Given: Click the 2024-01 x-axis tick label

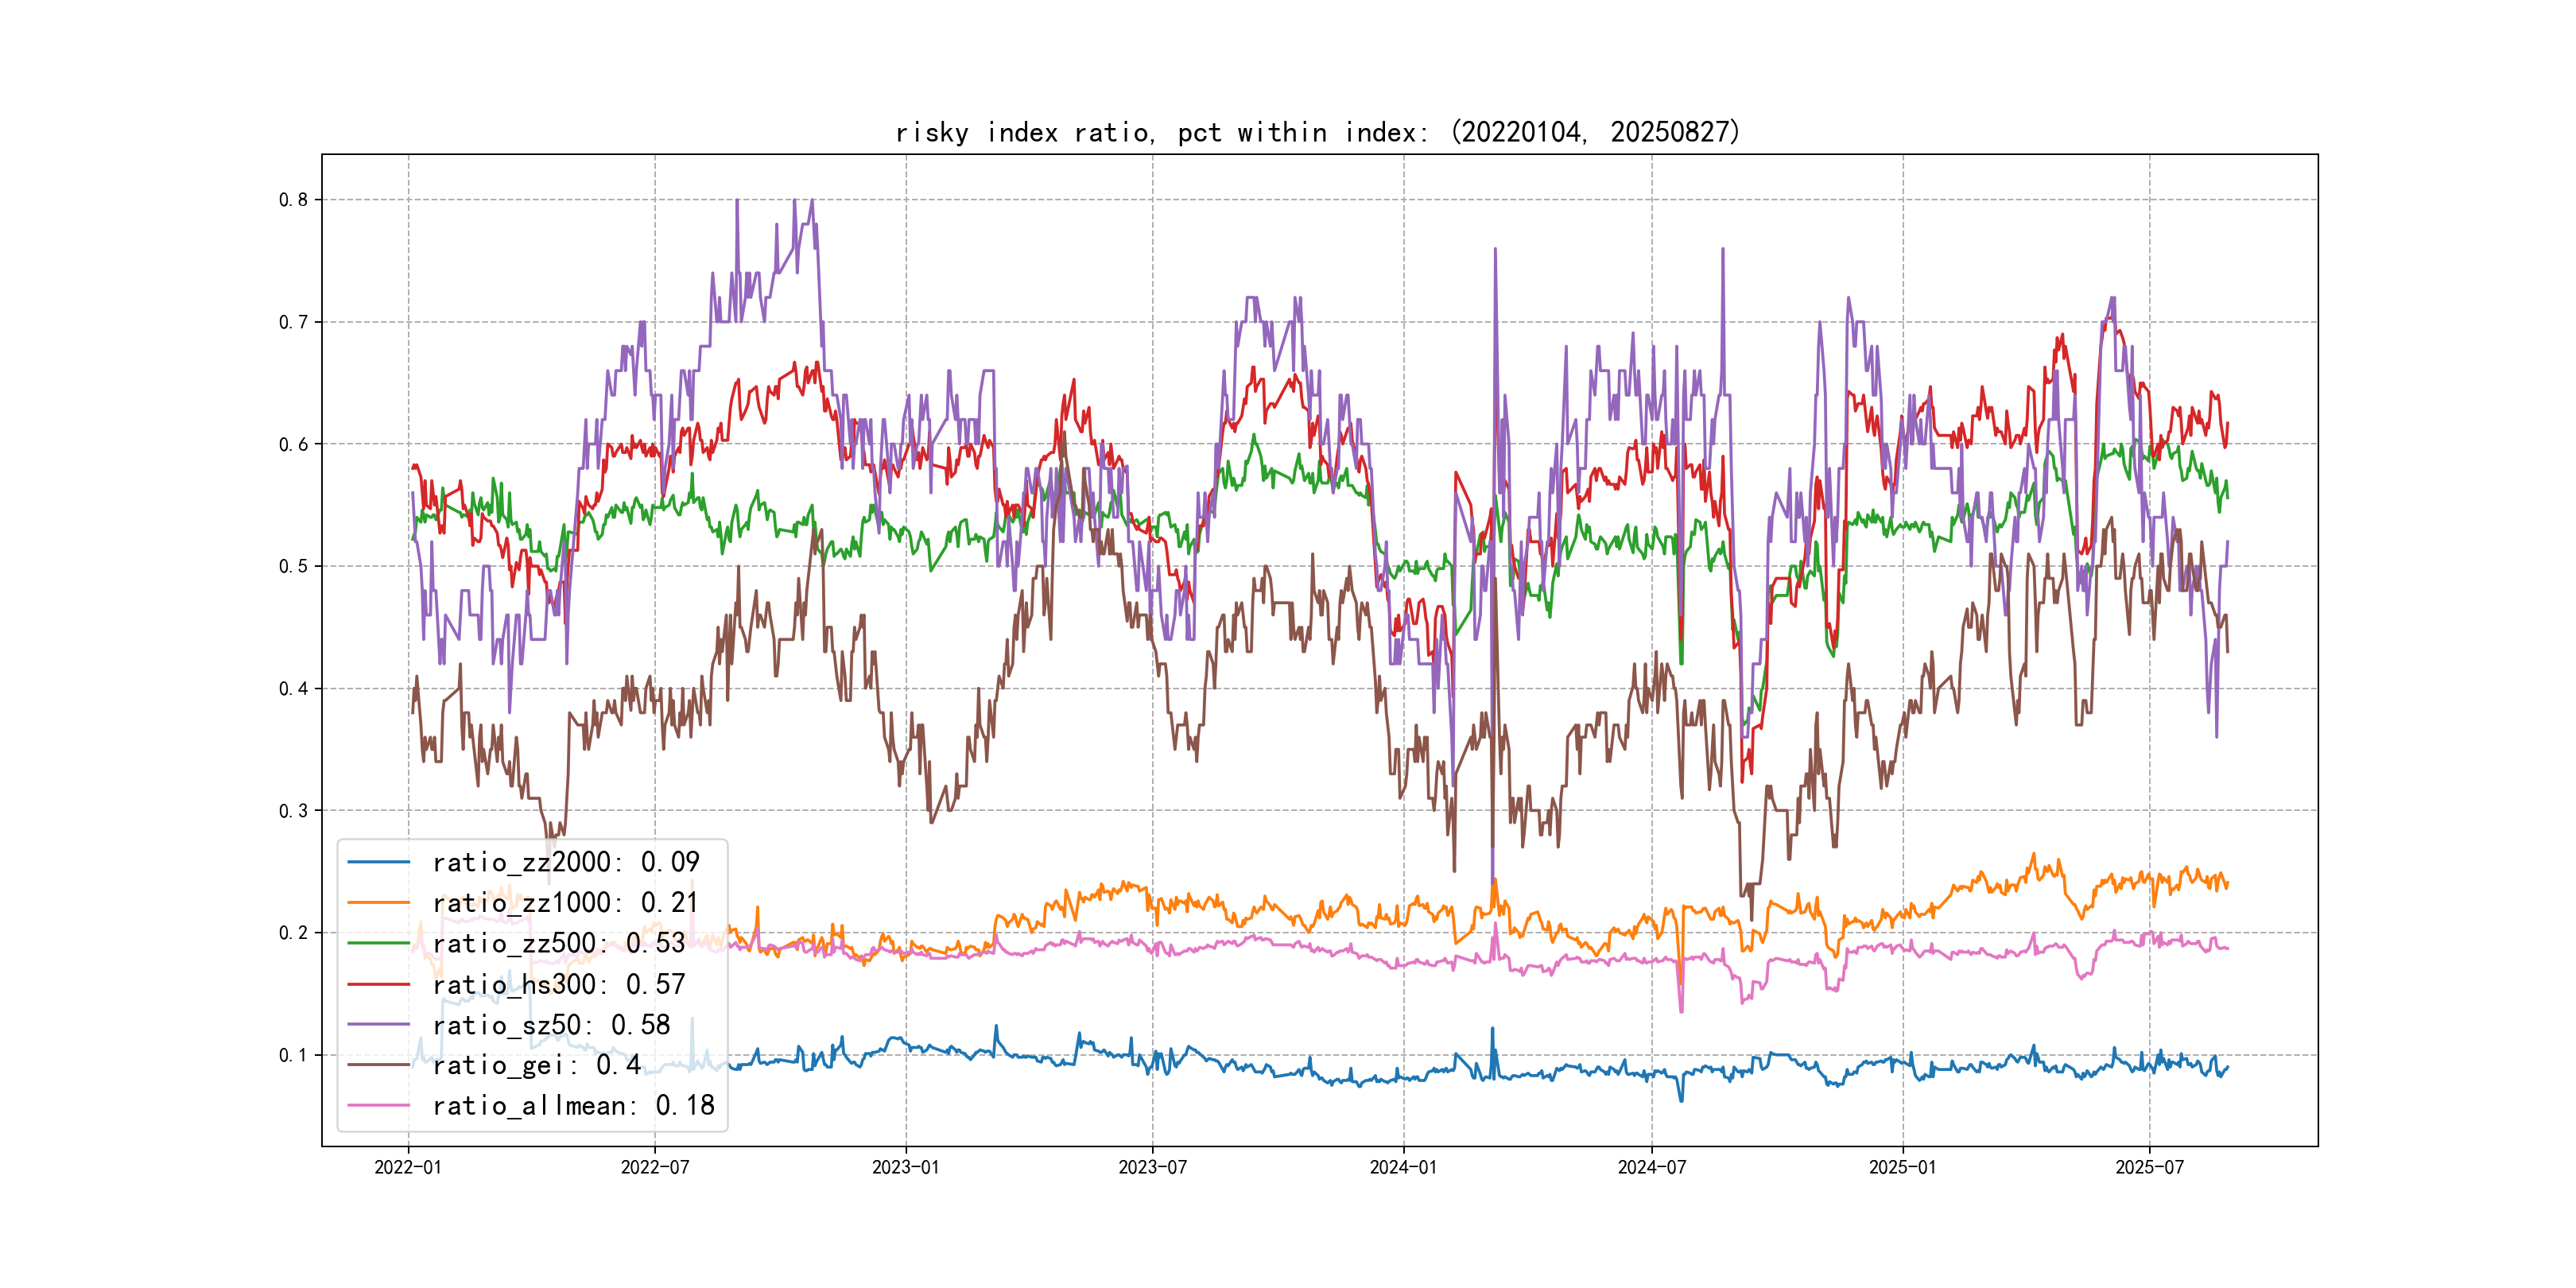Looking at the screenshot, I should click(1403, 1167).
